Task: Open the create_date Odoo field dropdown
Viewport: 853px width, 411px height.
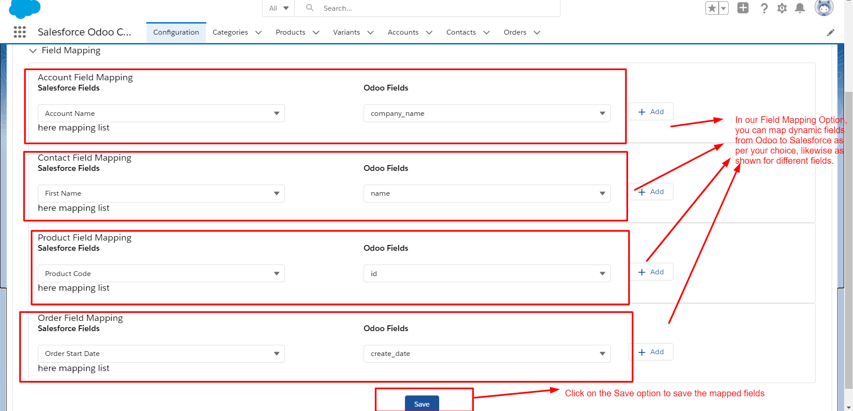Action: pos(602,354)
